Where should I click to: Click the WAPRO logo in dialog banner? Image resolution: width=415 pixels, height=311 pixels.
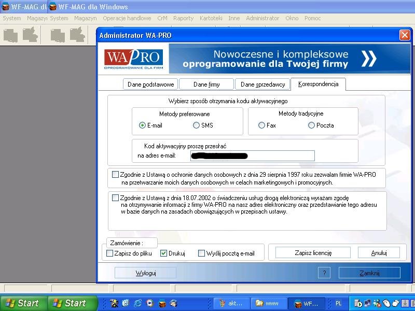pos(134,59)
